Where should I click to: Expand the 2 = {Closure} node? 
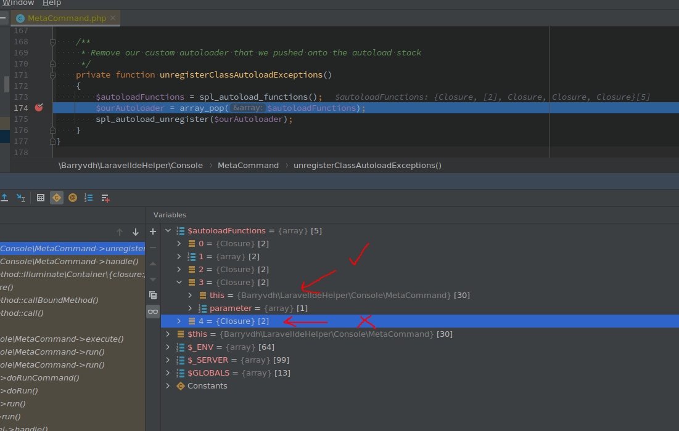click(179, 270)
